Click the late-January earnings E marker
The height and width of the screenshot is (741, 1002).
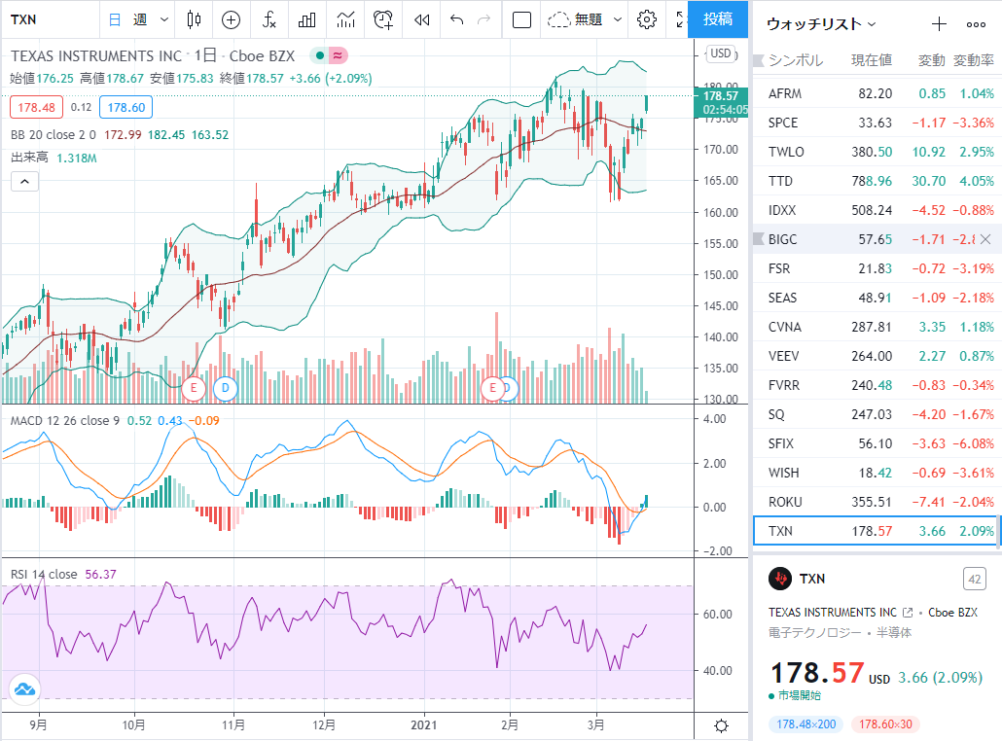tap(492, 388)
